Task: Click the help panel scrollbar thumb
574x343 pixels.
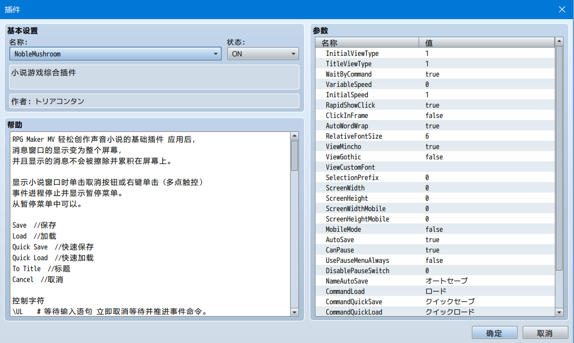Action: (294, 156)
